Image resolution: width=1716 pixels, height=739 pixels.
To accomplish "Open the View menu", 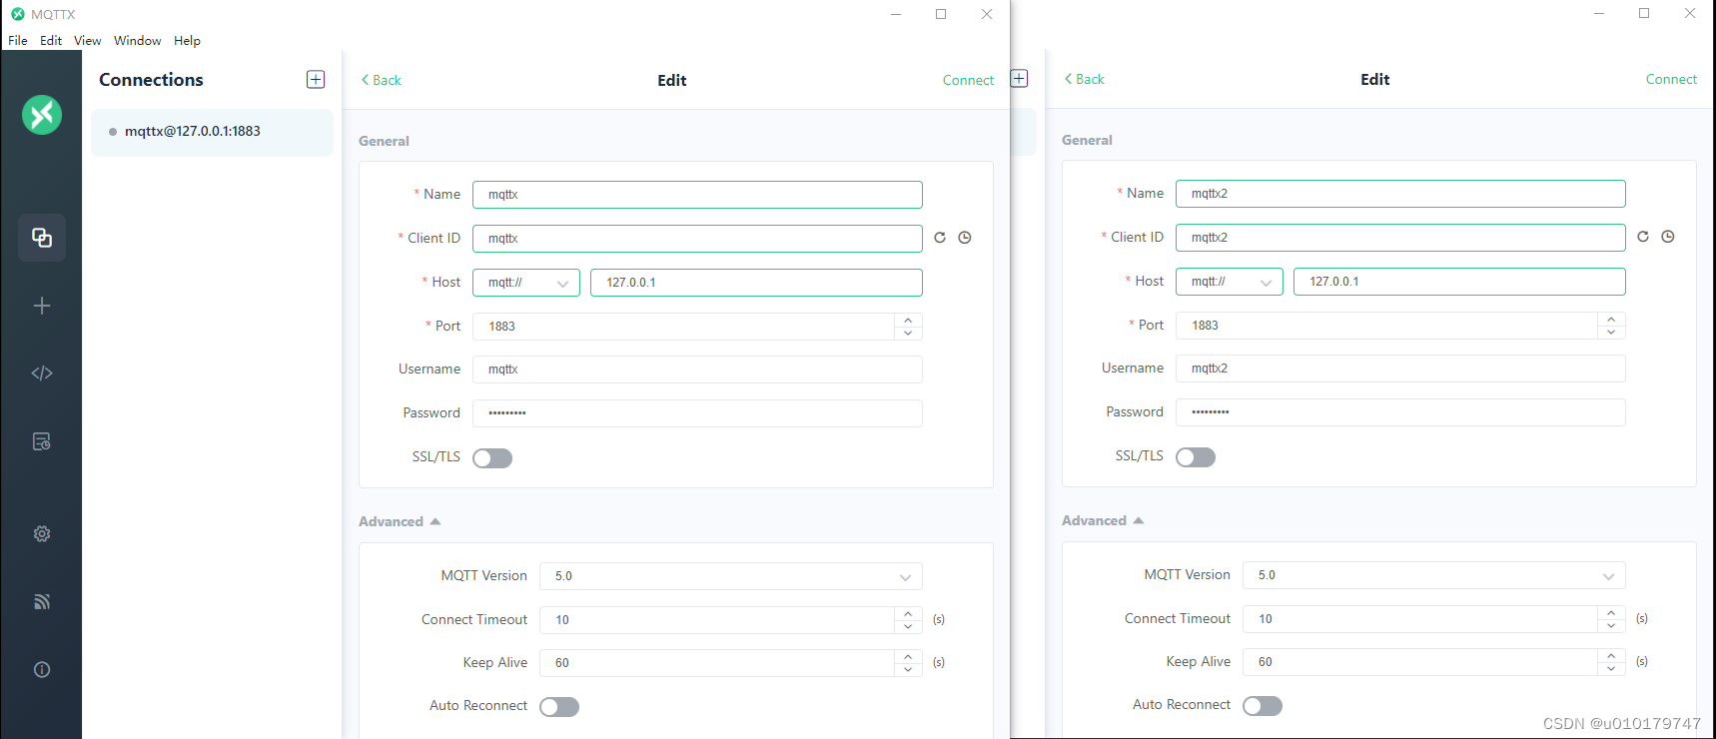I will pos(88,41).
